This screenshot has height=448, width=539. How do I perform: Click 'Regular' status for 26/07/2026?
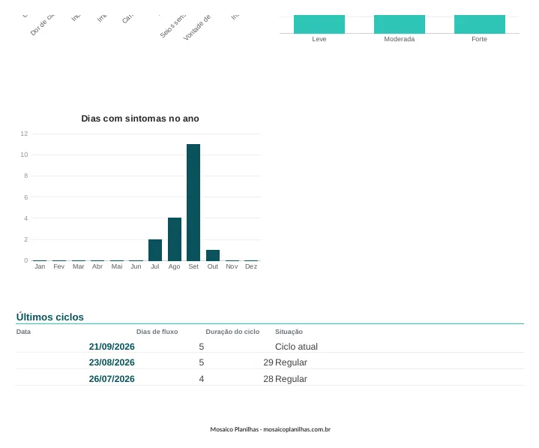tap(291, 379)
